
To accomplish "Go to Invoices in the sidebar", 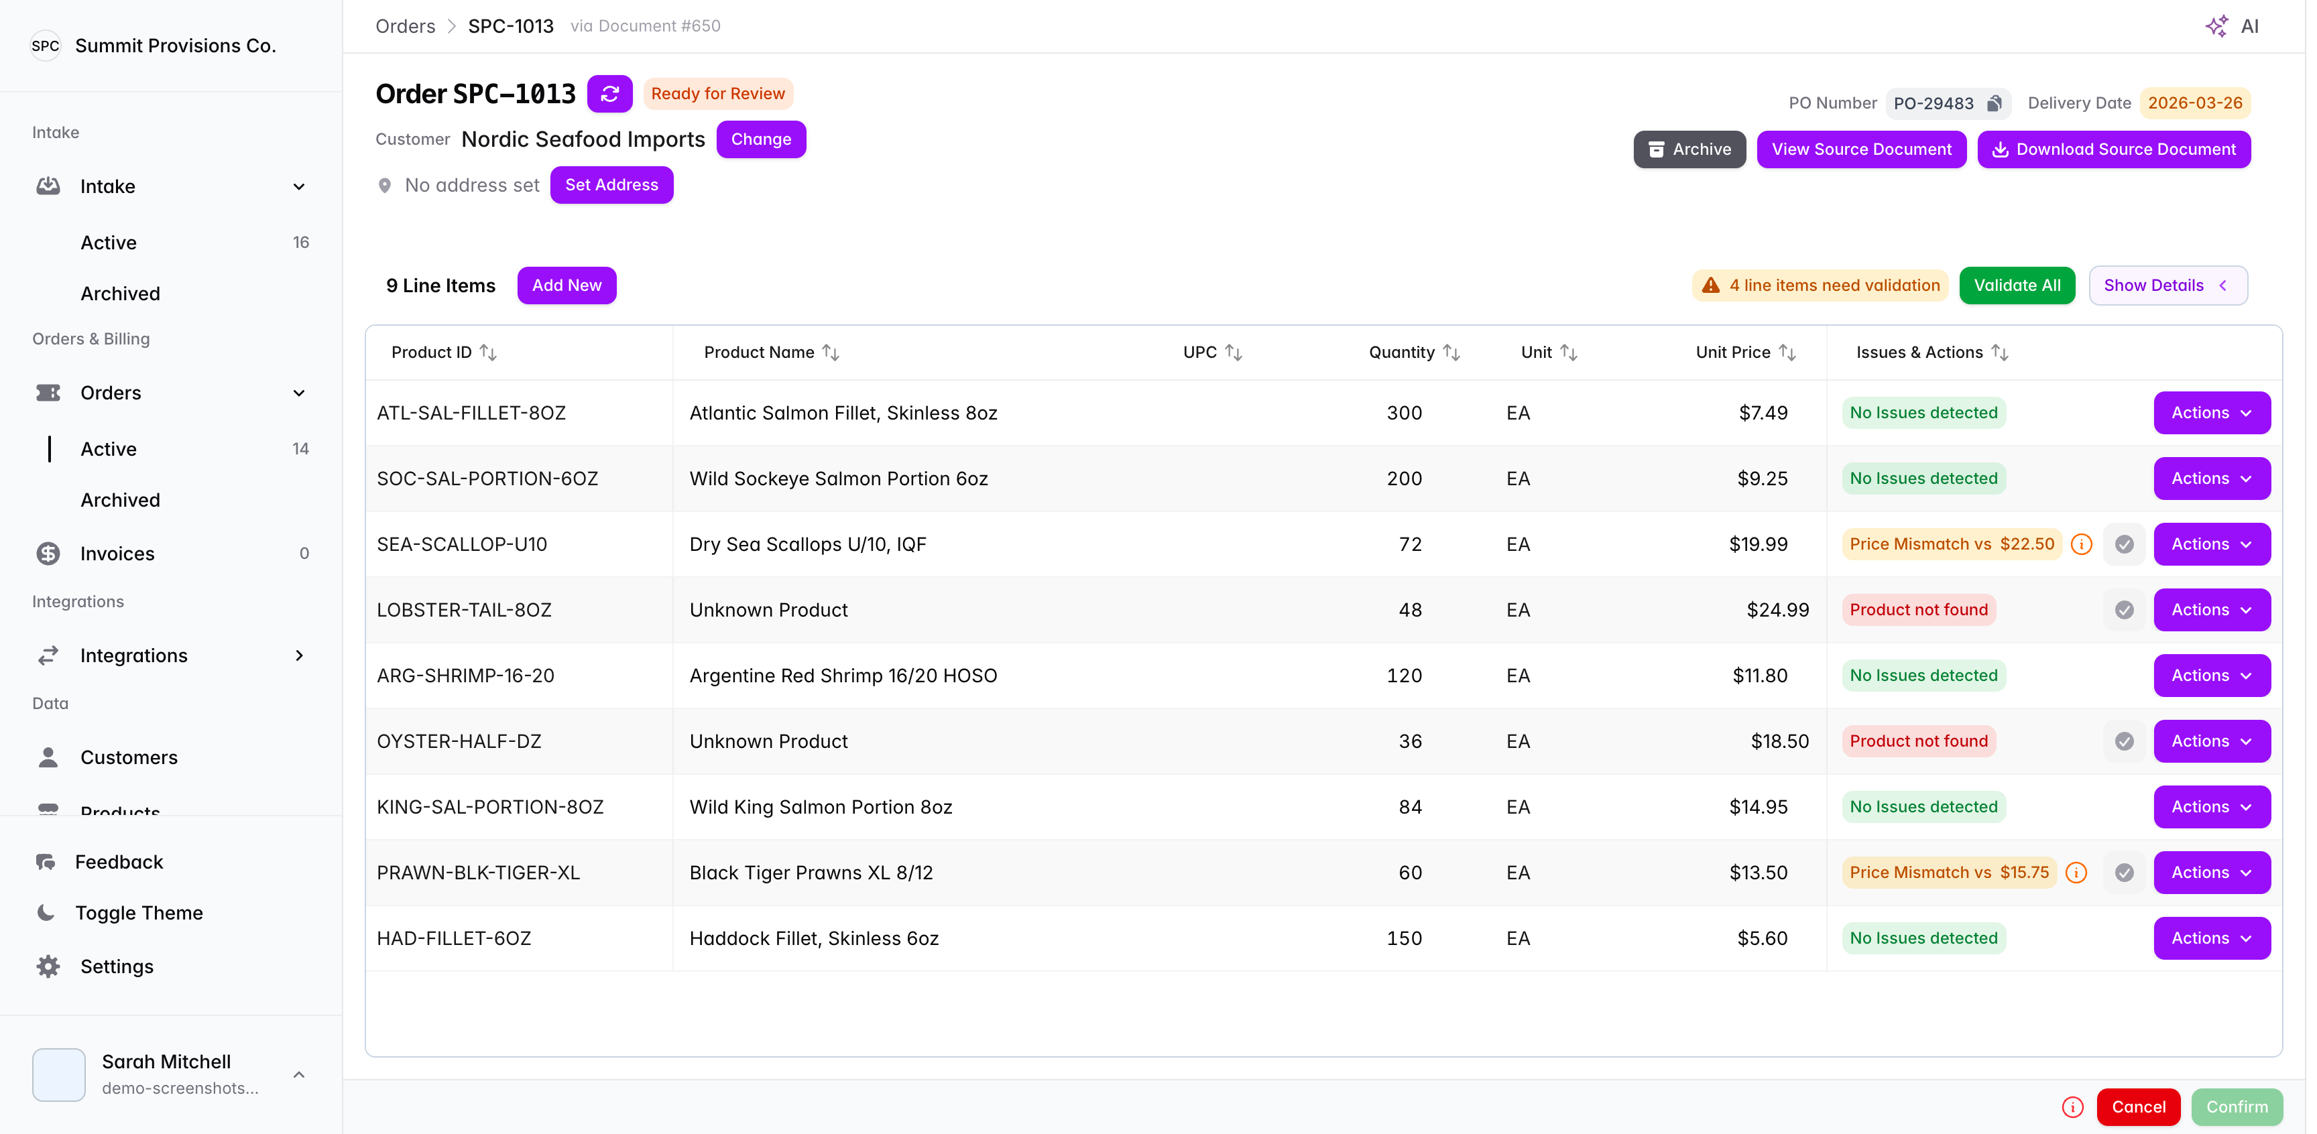I will [x=117, y=554].
